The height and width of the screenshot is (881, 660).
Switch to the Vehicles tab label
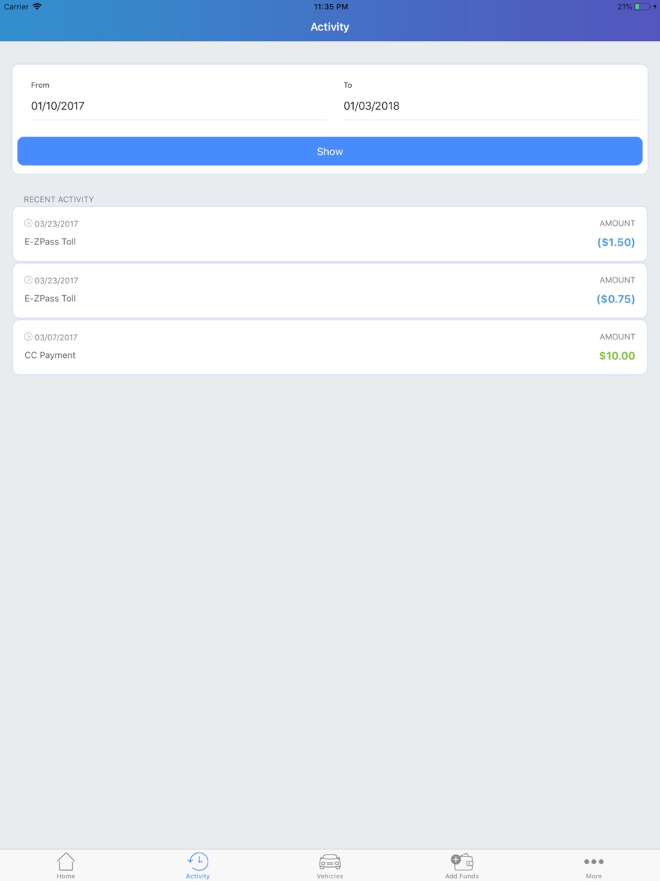click(x=330, y=876)
